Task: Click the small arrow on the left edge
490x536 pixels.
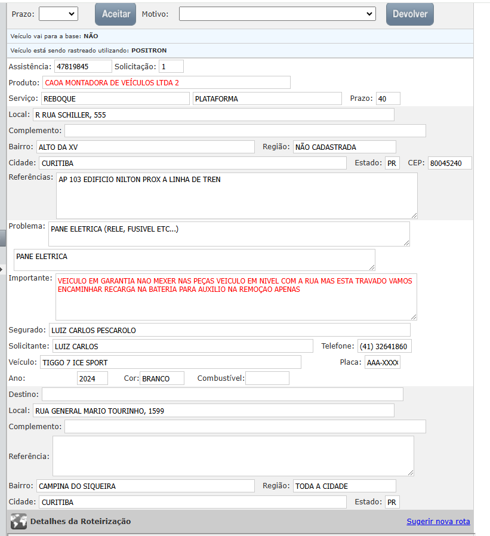Action: [2, 270]
